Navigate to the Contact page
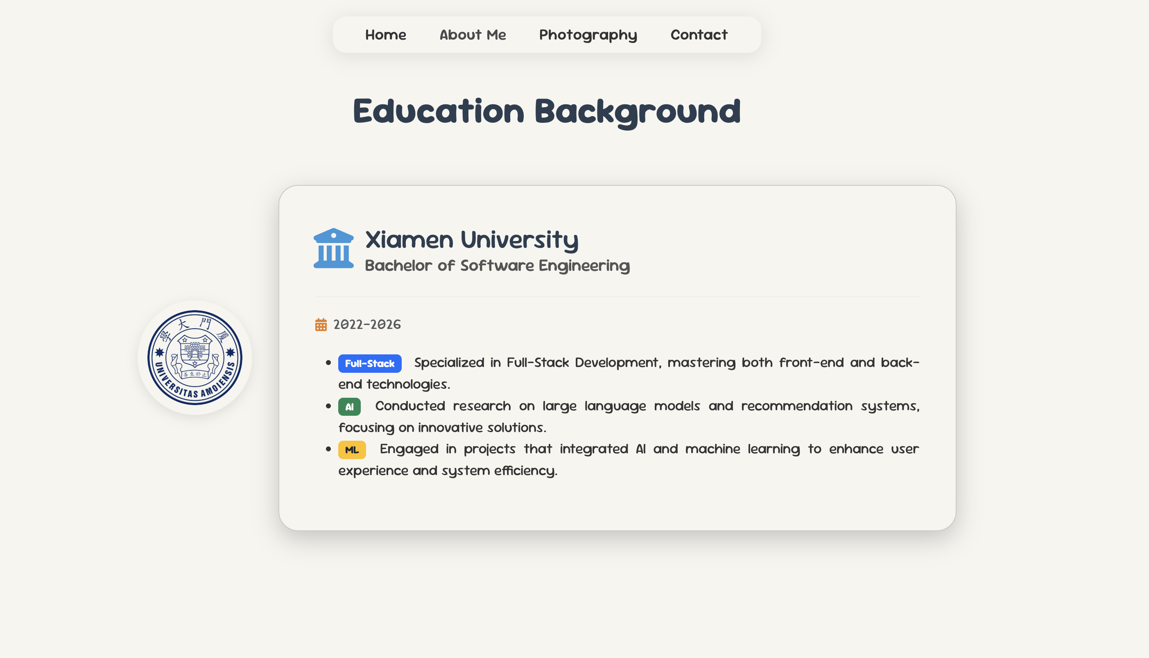The height and width of the screenshot is (658, 1149). pyautogui.click(x=699, y=35)
